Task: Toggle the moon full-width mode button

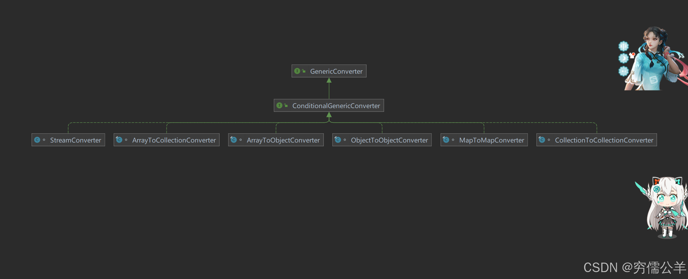Action: coord(623,58)
